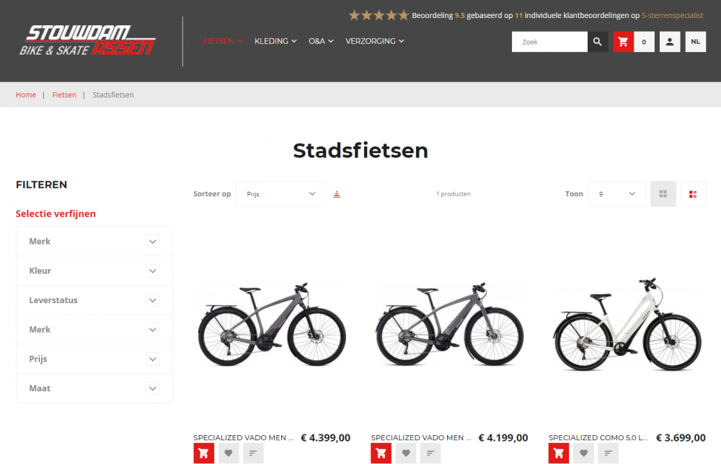Open the 5-sterrenspecialist link
The width and height of the screenshot is (721, 464).
(672, 15)
